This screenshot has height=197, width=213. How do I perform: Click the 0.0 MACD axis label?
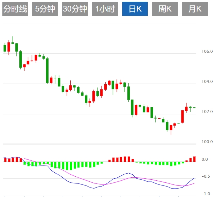[205, 159]
